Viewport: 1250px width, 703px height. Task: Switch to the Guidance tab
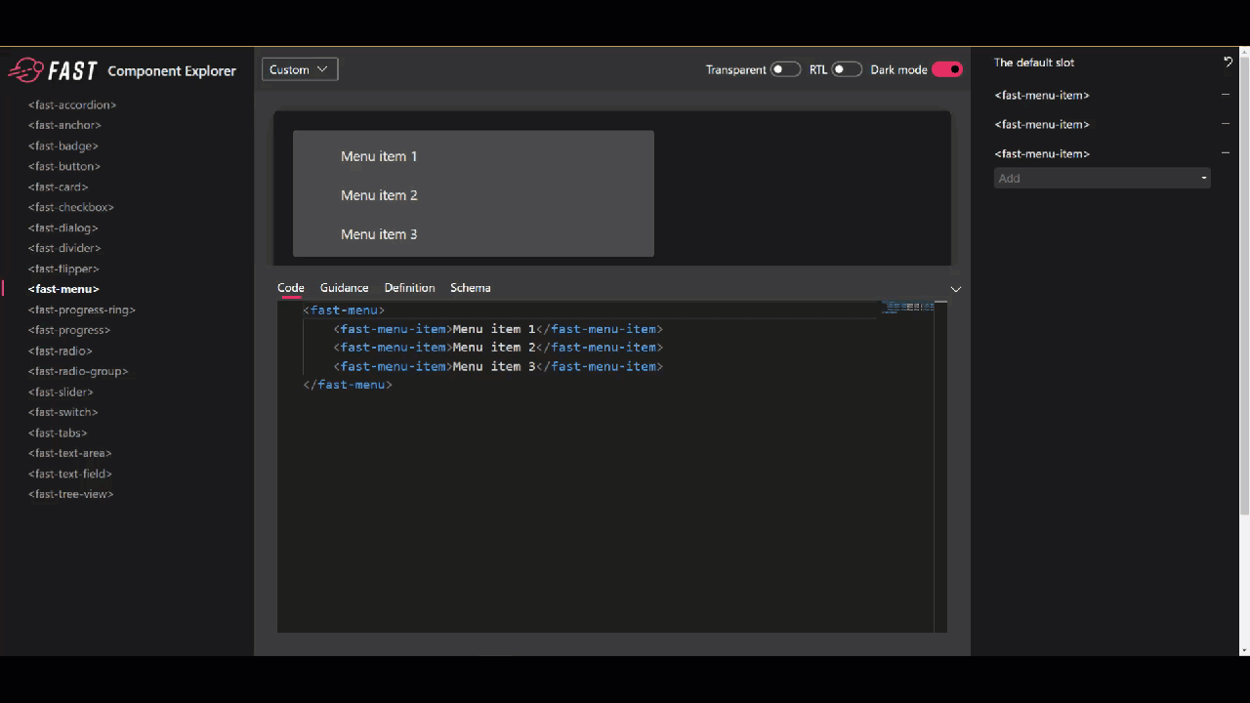345,288
